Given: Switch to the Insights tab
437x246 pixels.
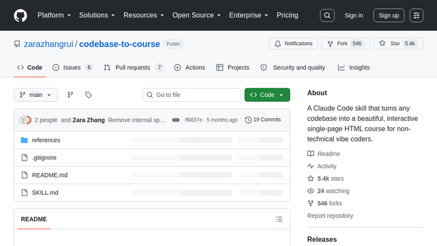Looking at the screenshot, I should [x=354, y=68].
